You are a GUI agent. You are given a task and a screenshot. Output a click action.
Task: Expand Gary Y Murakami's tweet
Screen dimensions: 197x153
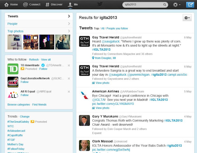(97, 133)
